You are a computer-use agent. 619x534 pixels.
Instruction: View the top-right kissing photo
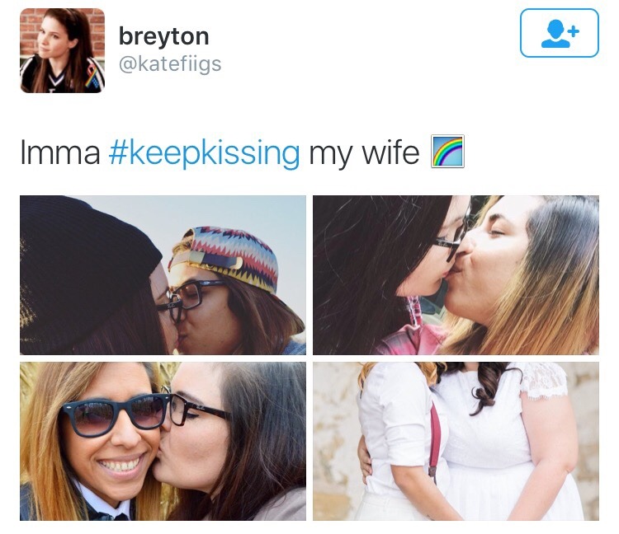coord(456,275)
